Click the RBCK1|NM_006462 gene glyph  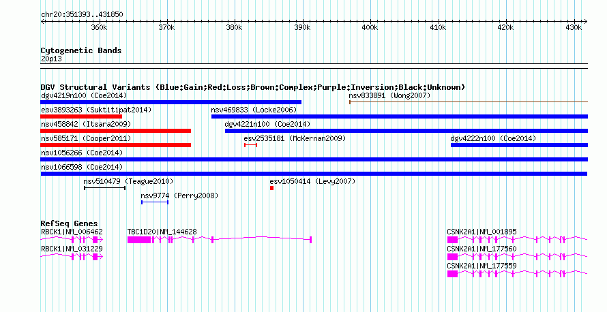[72, 240]
